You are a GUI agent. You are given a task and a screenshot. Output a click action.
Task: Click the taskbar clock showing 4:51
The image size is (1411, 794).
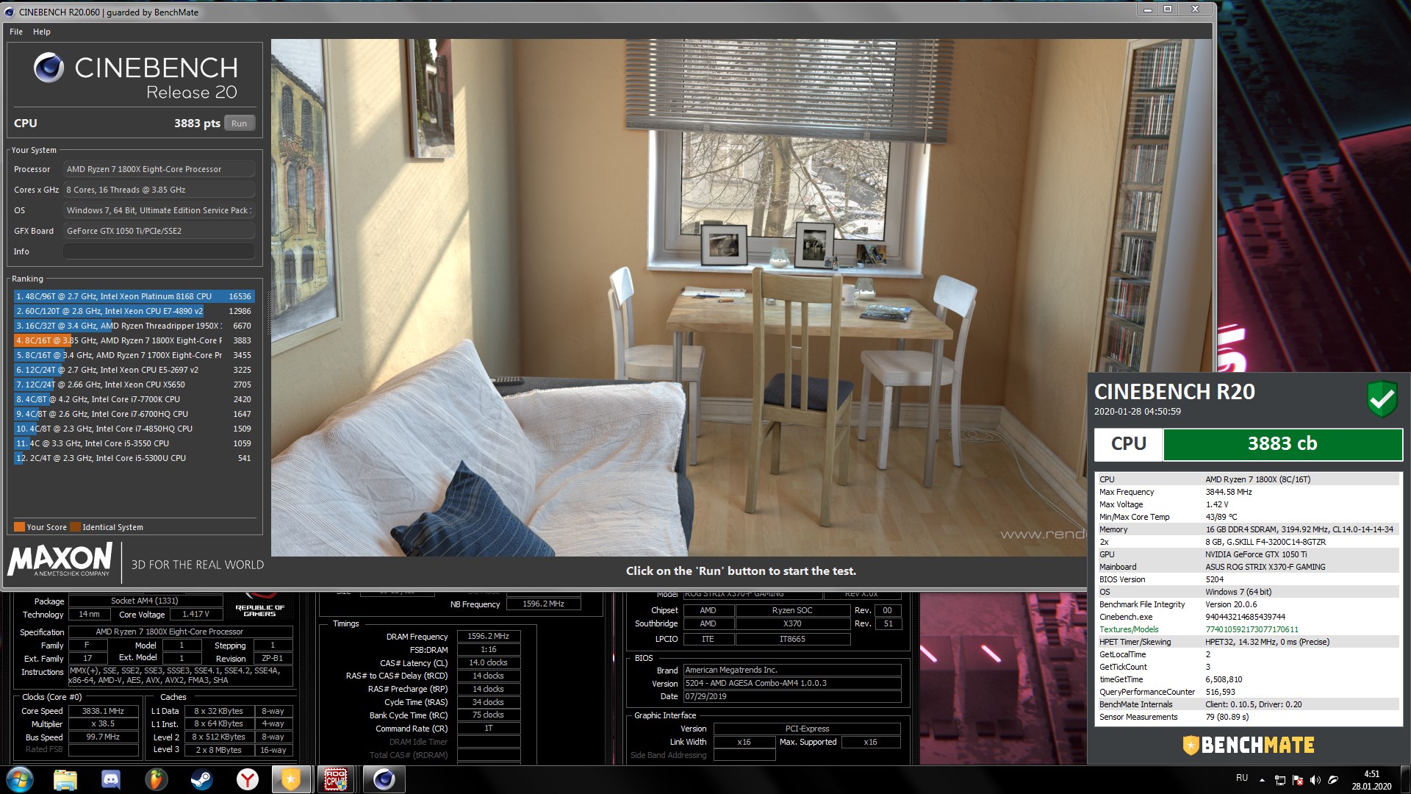[1371, 780]
